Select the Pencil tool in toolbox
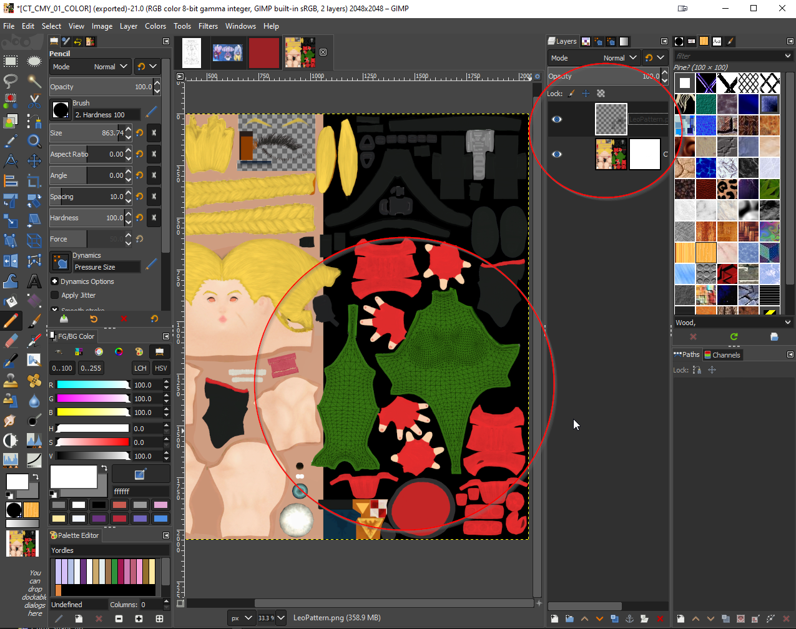 [11, 321]
